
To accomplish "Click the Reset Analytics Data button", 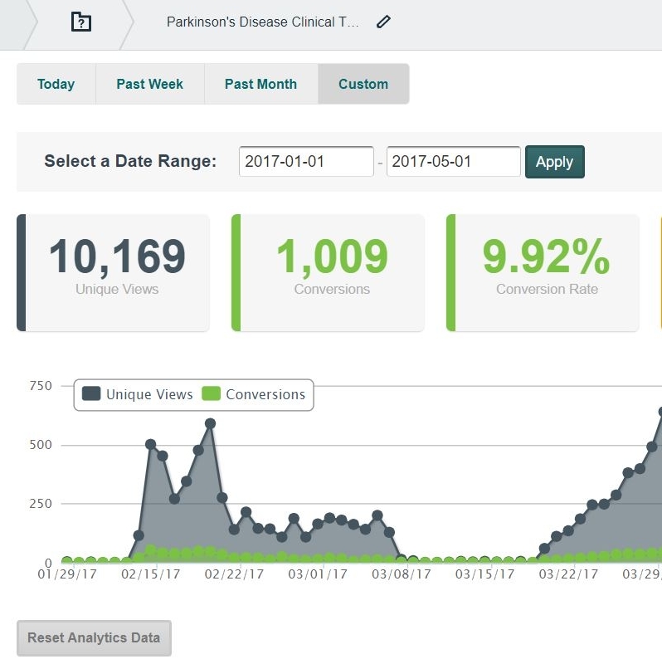I will (94, 638).
